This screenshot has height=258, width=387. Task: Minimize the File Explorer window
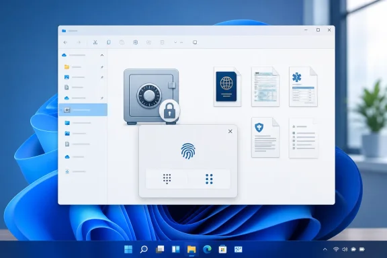[x=306, y=30]
